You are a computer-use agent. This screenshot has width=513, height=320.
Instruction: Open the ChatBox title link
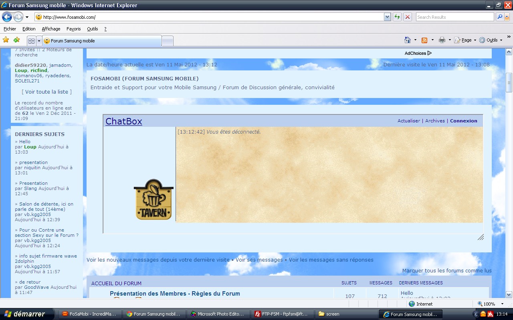coord(123,121)
